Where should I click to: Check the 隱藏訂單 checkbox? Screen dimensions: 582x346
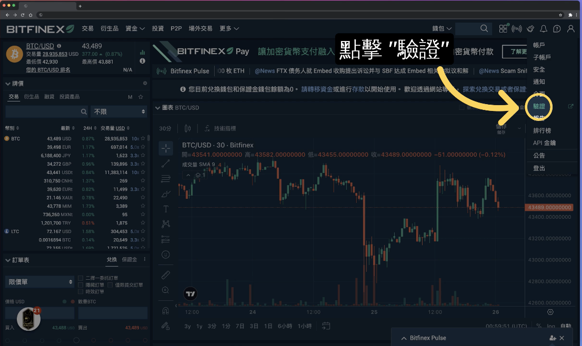click(x=80, y=285)
